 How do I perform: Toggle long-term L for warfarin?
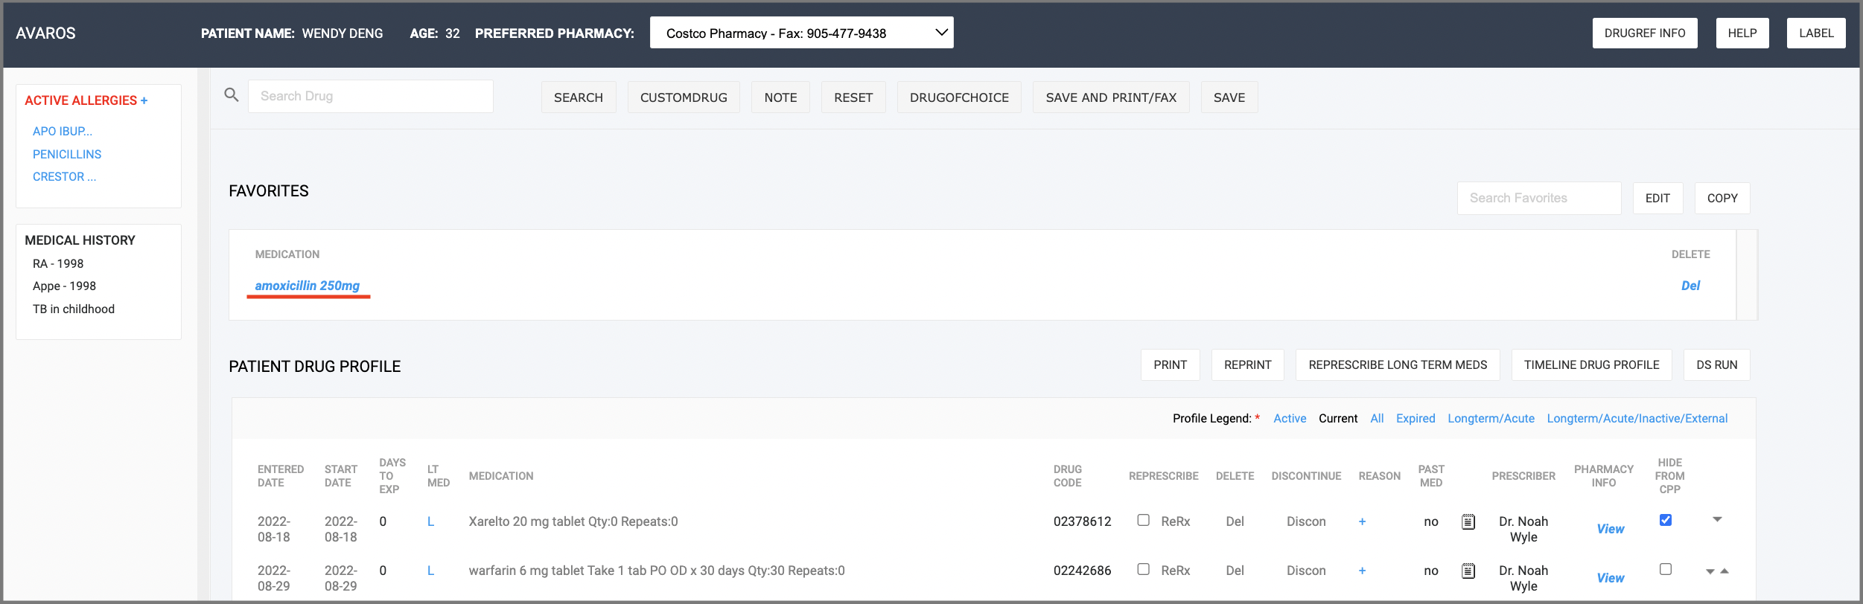[430, 571]
